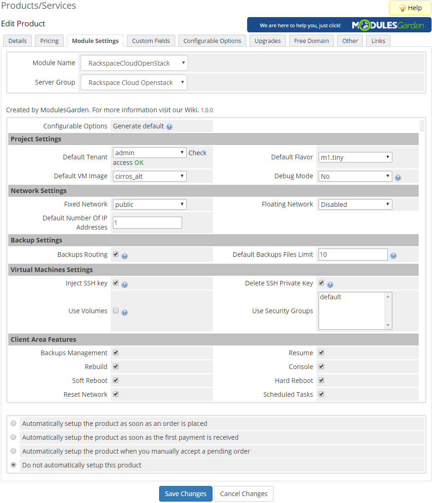Click Use Volumes help icon
The height and width of the screenshot is (503, 432).
pos(124,312)
